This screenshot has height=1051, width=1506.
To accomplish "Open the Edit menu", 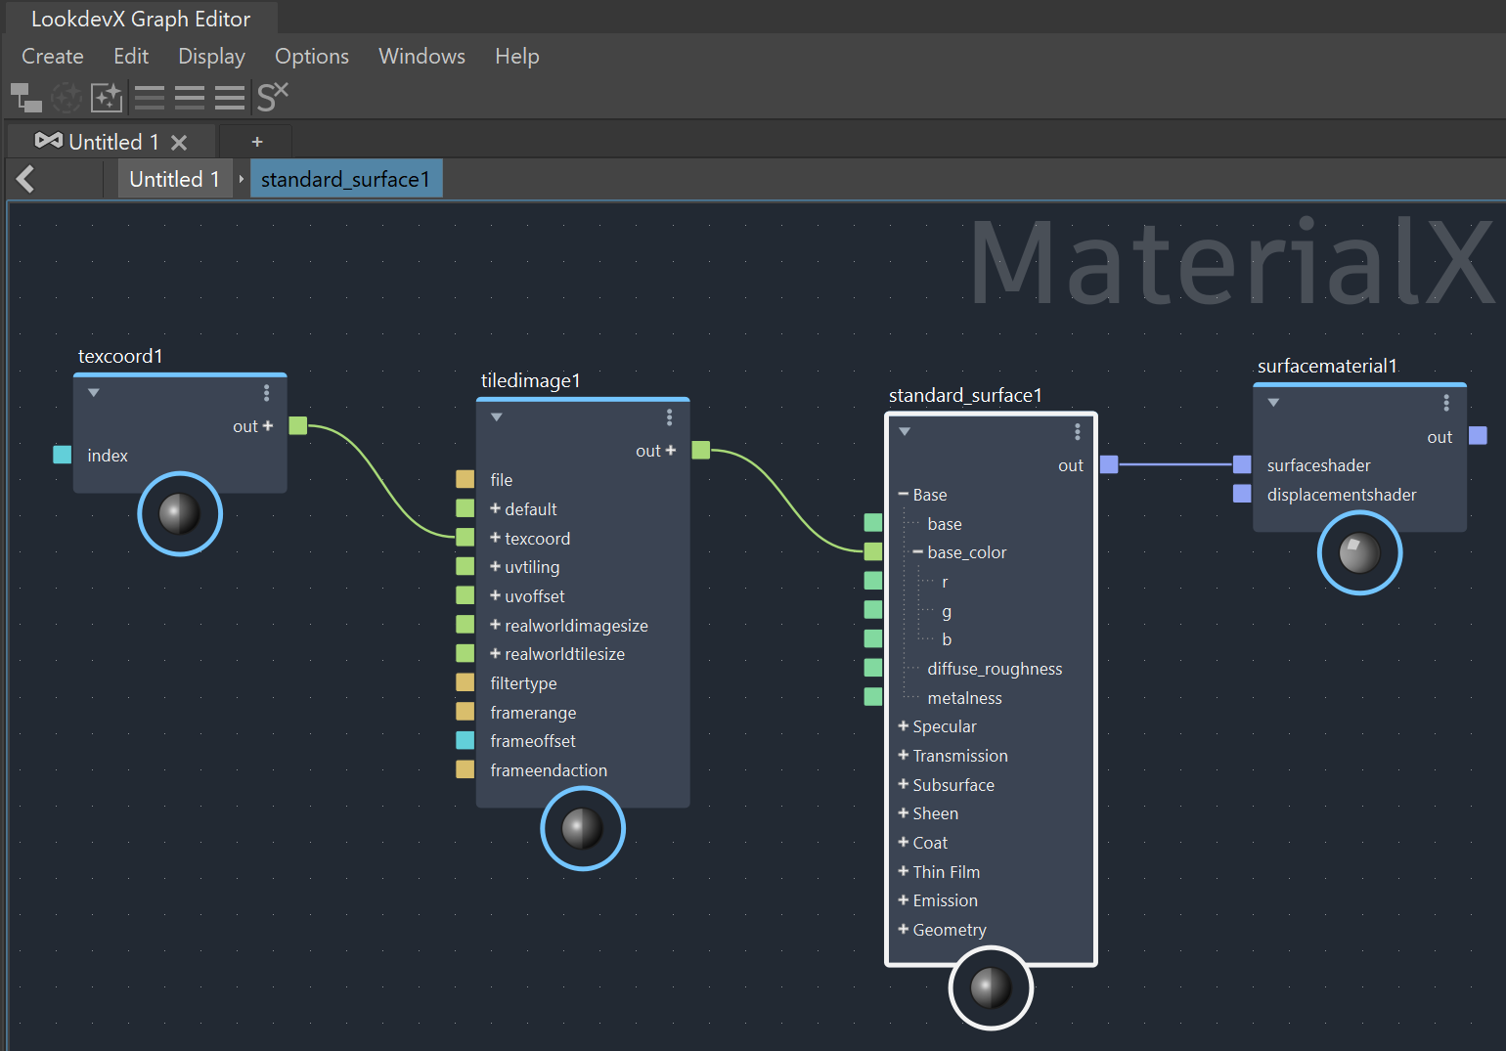I will [x=131, y=57].
